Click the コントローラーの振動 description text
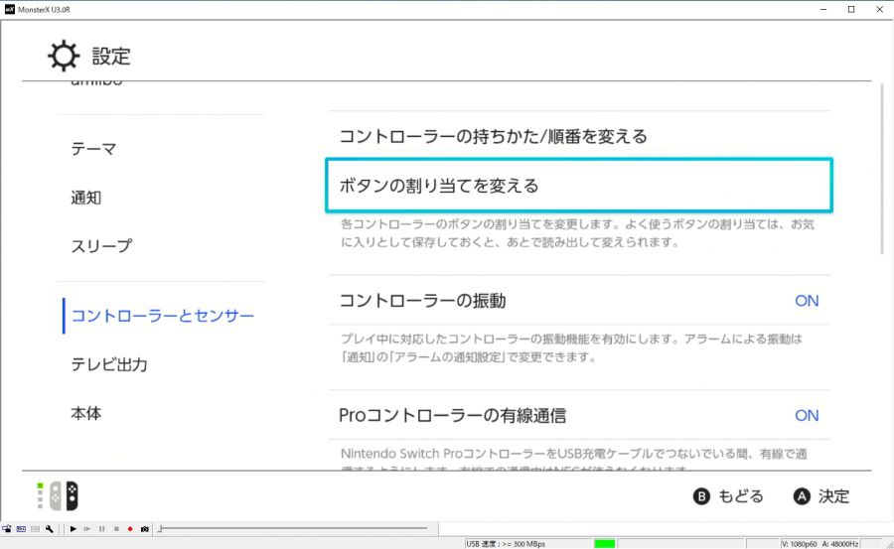894x549 pixels. [571, 347]
